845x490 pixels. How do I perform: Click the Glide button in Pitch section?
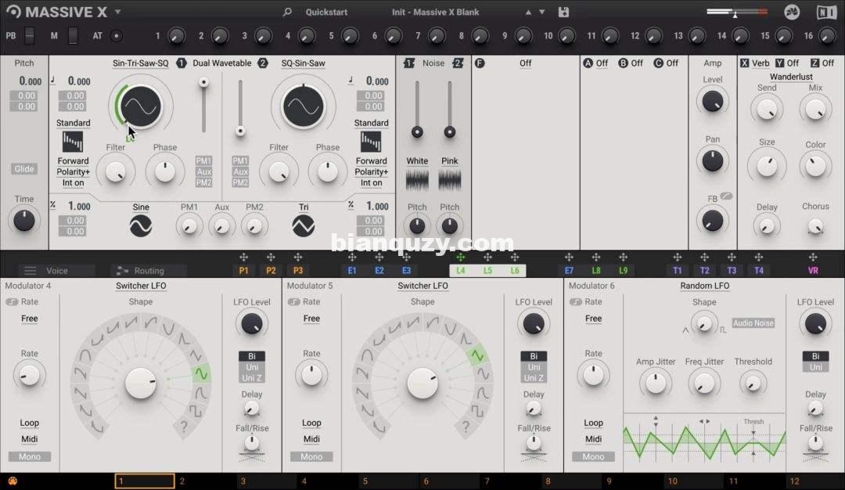pos(24,169)
